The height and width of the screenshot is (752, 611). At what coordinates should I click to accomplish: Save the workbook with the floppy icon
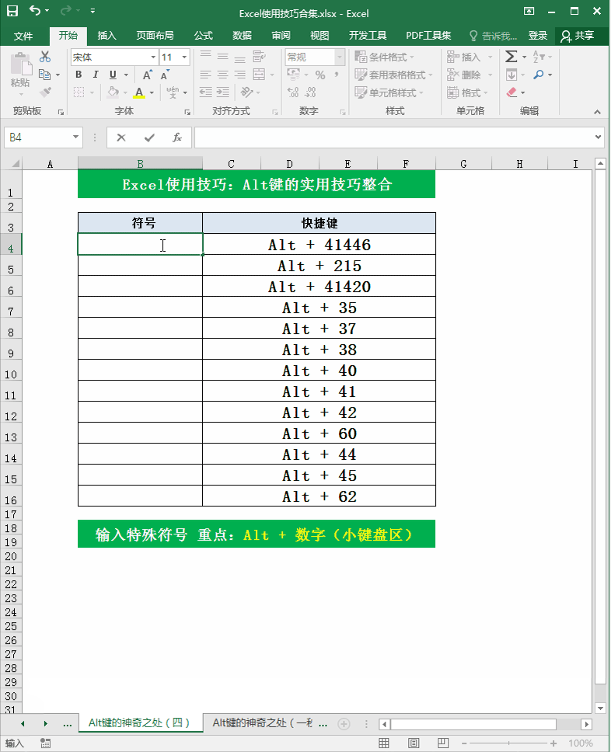point(12,11)
